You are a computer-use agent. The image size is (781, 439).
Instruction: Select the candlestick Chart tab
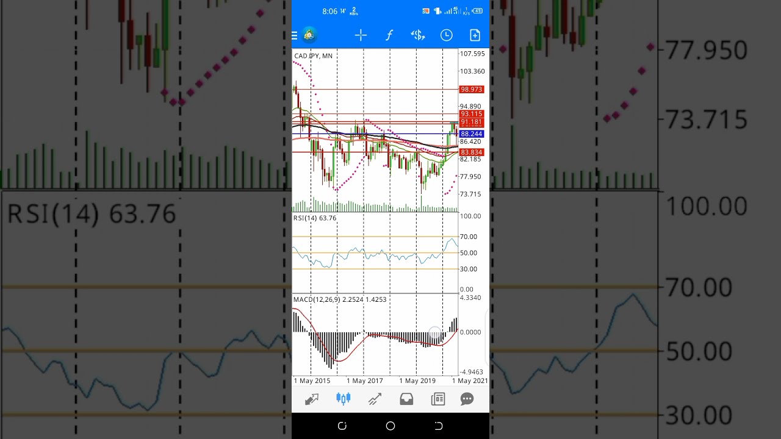(344, 399)
